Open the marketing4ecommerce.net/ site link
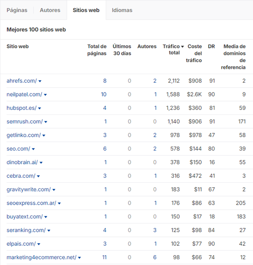The height and width of the screenshot is (265, 253). coord(41,257)
